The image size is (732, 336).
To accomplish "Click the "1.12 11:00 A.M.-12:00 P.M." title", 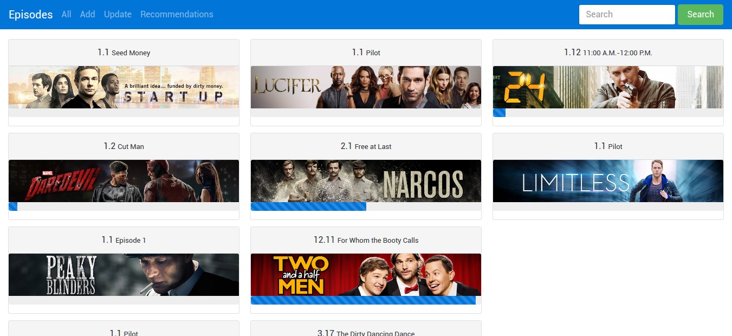I will [x=608, y=53].
